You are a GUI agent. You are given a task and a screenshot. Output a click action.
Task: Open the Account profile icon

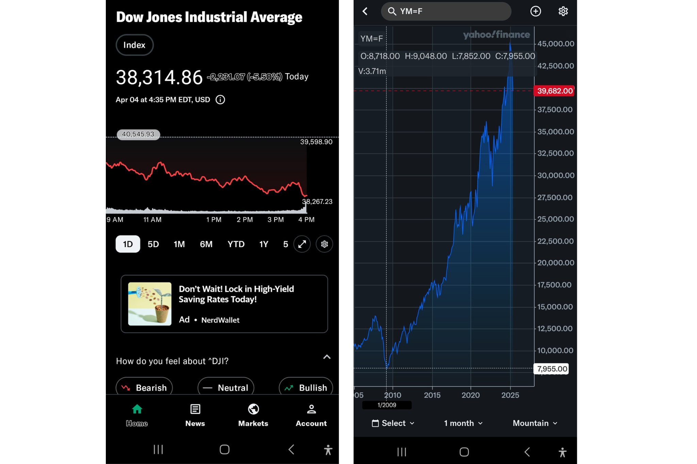pyautogui.click(x=311, y=409)
